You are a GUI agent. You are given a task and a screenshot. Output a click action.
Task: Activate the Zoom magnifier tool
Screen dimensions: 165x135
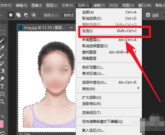(x=2, y=102)
